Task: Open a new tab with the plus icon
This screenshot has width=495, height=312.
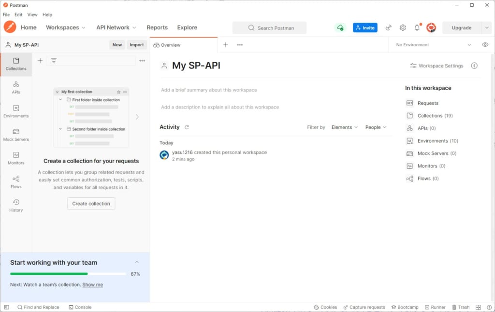Action: click(x=226, y=45)
